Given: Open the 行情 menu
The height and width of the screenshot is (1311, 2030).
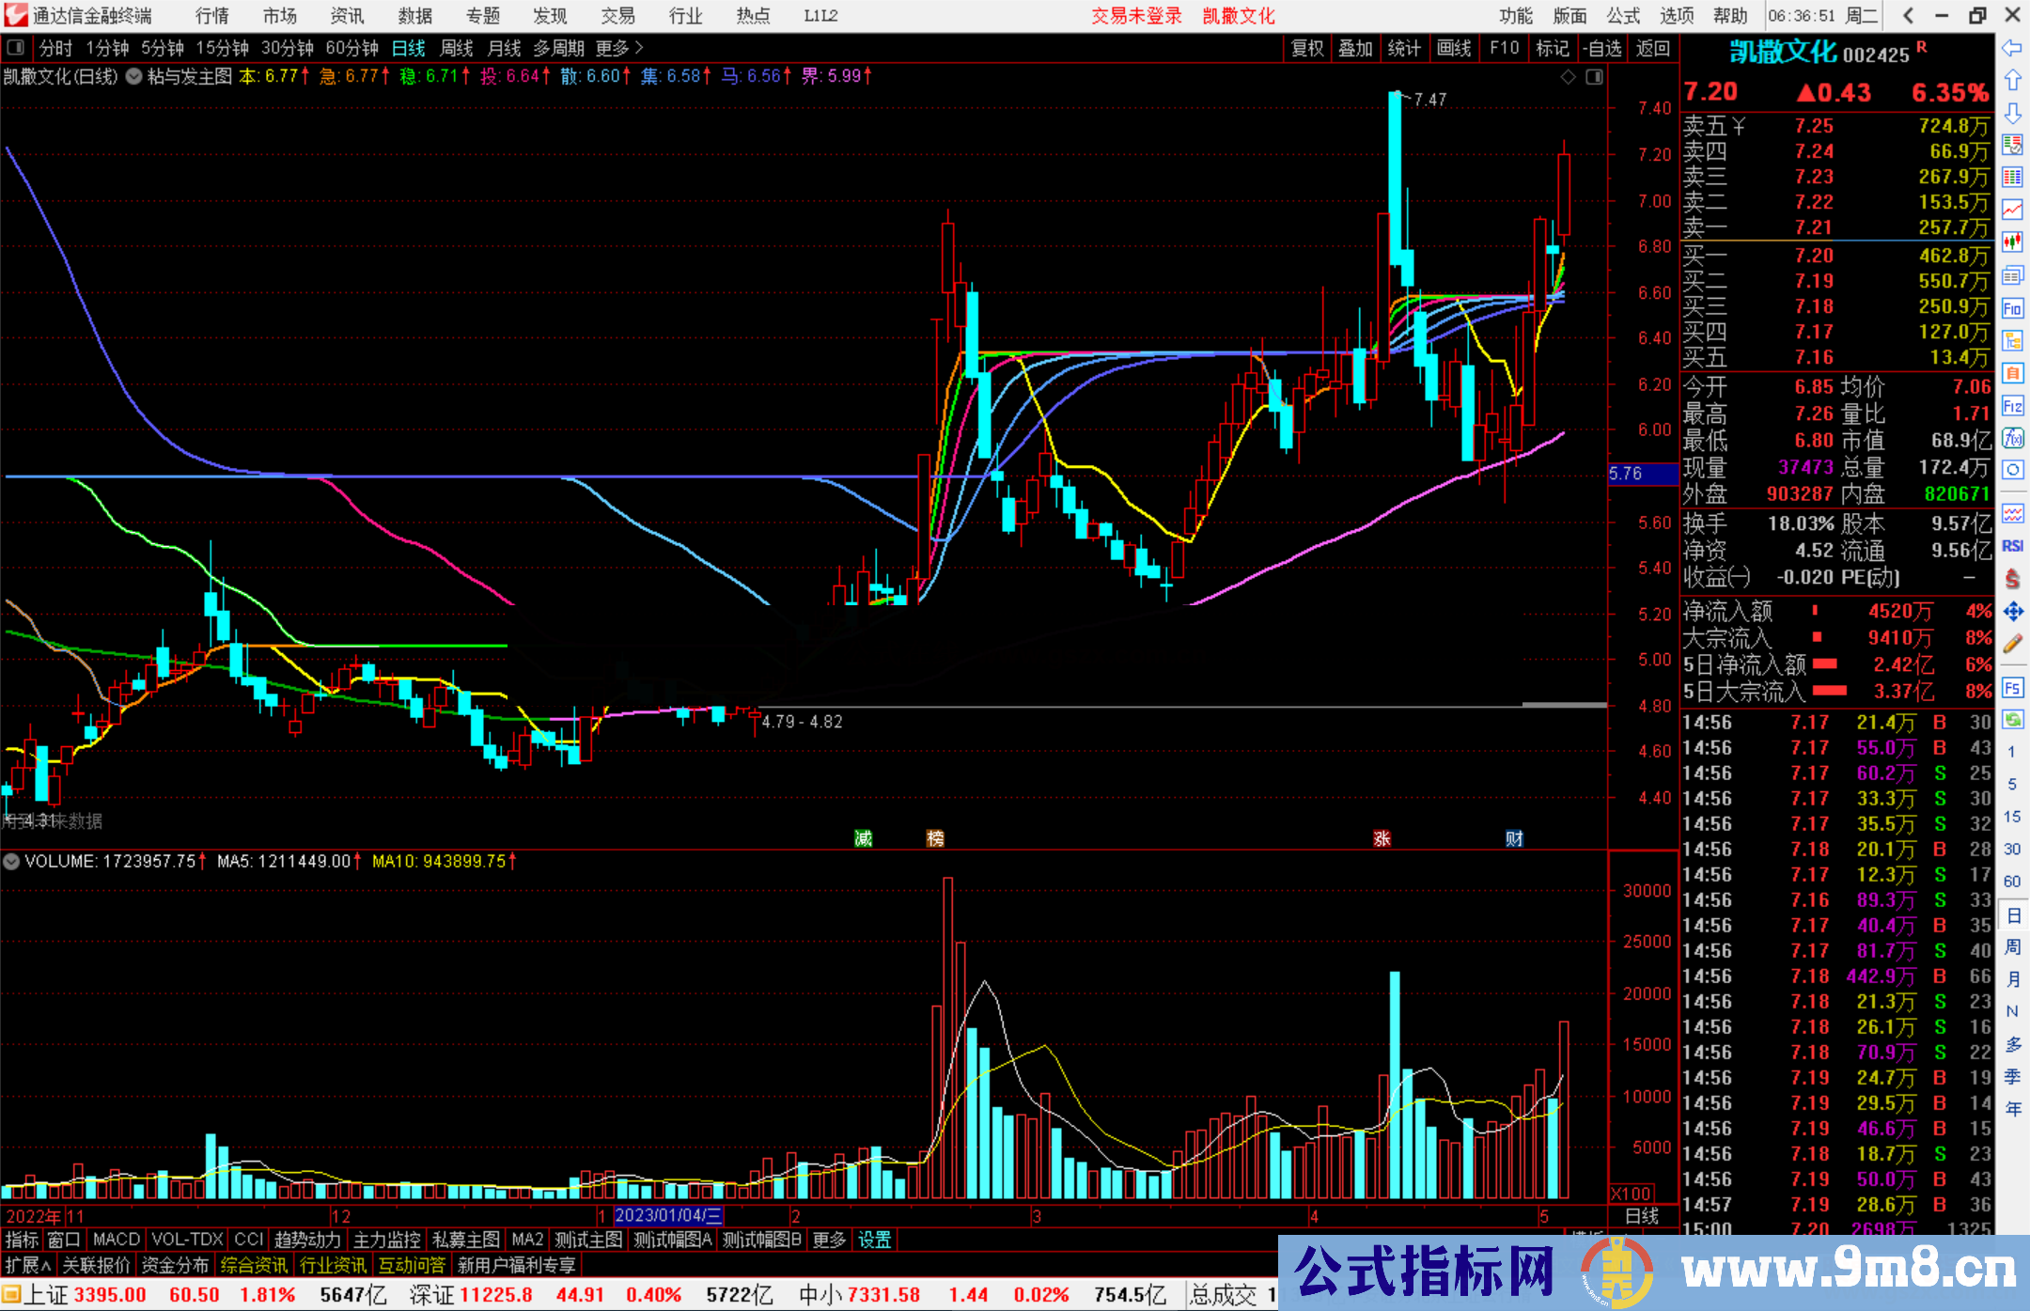Looking at the screenshot, I should pos(211,16).
